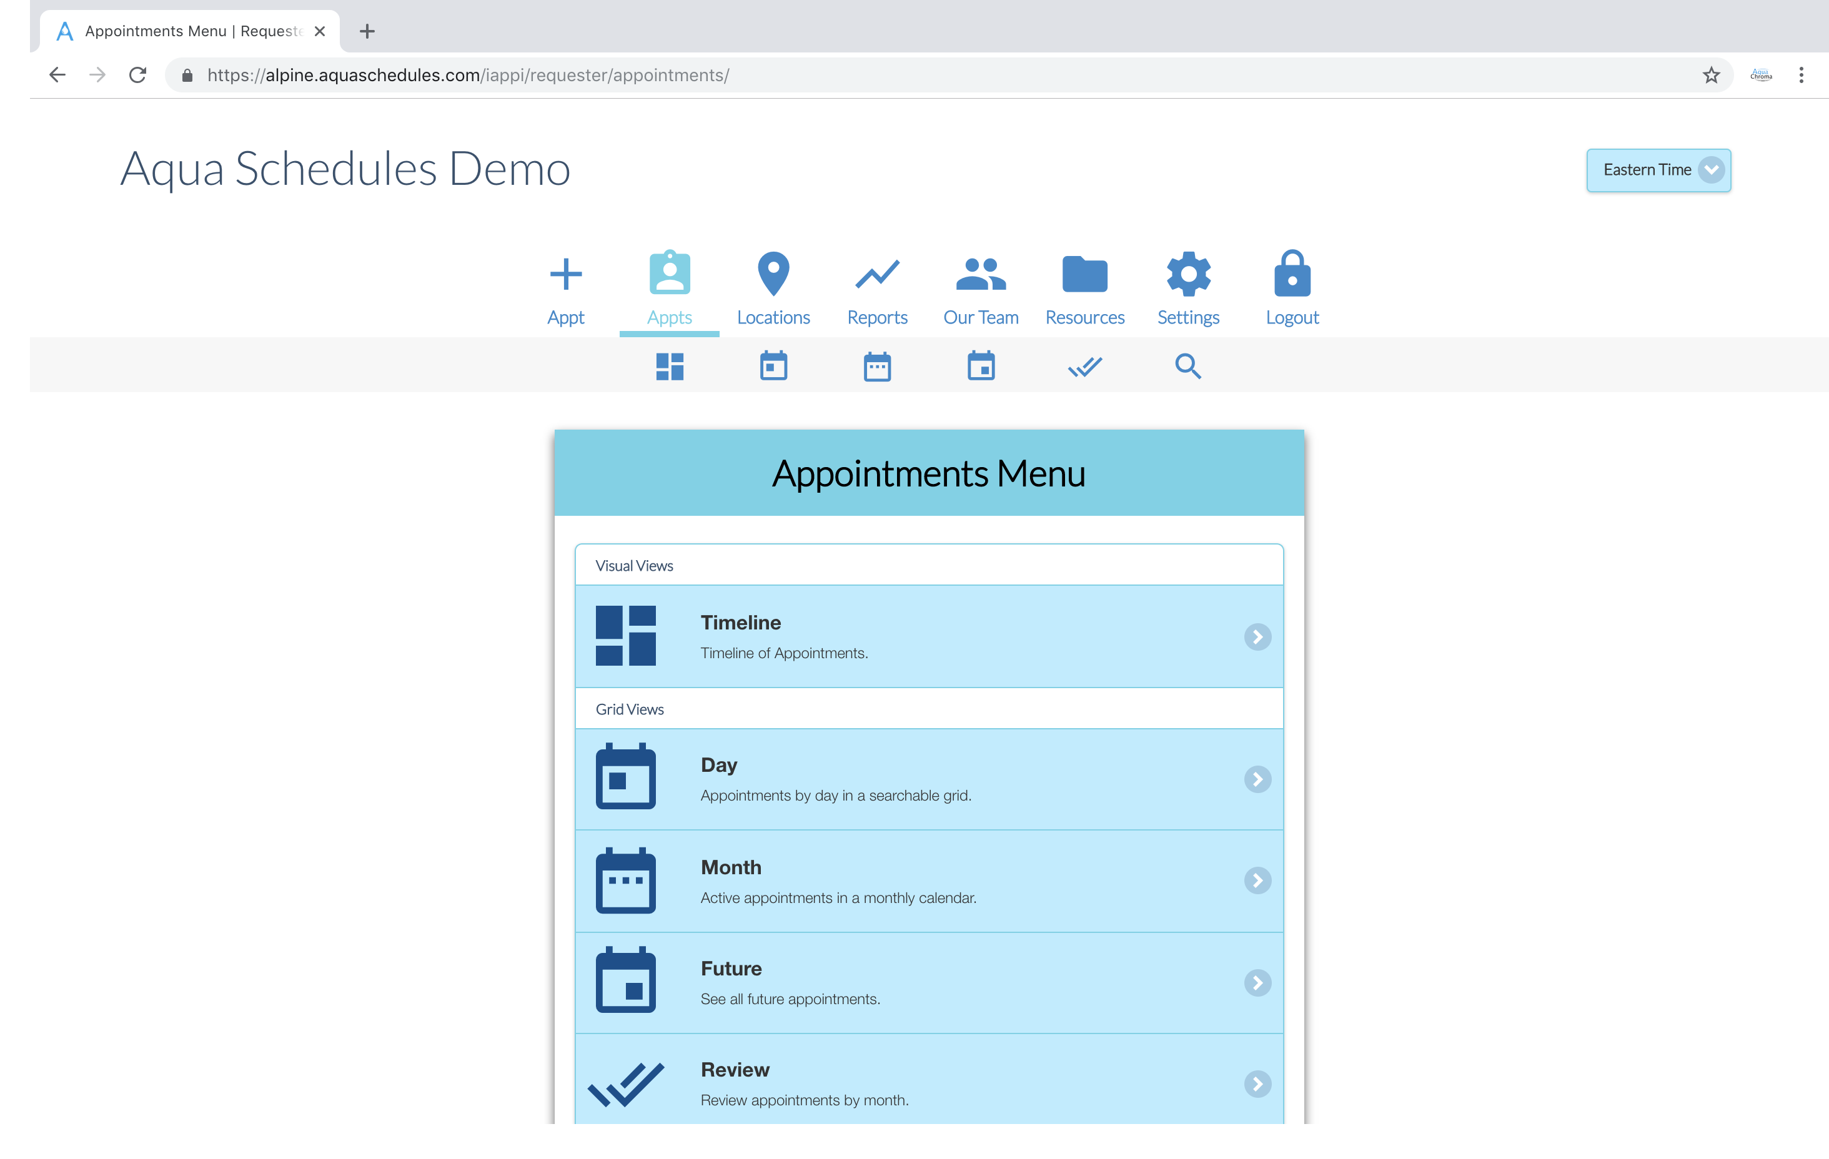Image resolution: width=1829 pixels, height=1159 pixels.
Task: Expand the Future row chevron
Action: click(x=1257, y=983)
